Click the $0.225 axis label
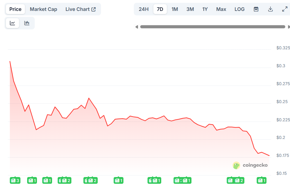This screenshot has height=186, width=290. click(283, 120)
